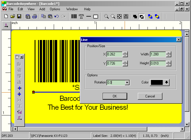Screen dimensions: 191x140
Task: Focus the Width input field
Action: [x=158, y=54]
